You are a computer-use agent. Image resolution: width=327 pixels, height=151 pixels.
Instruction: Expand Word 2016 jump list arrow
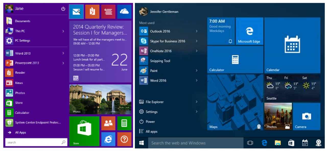click(196, 80)
